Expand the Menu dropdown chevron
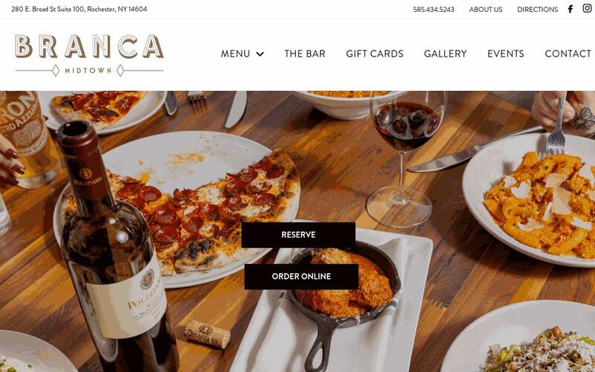This screenshot has width=595, height=372. click(260, 54)
